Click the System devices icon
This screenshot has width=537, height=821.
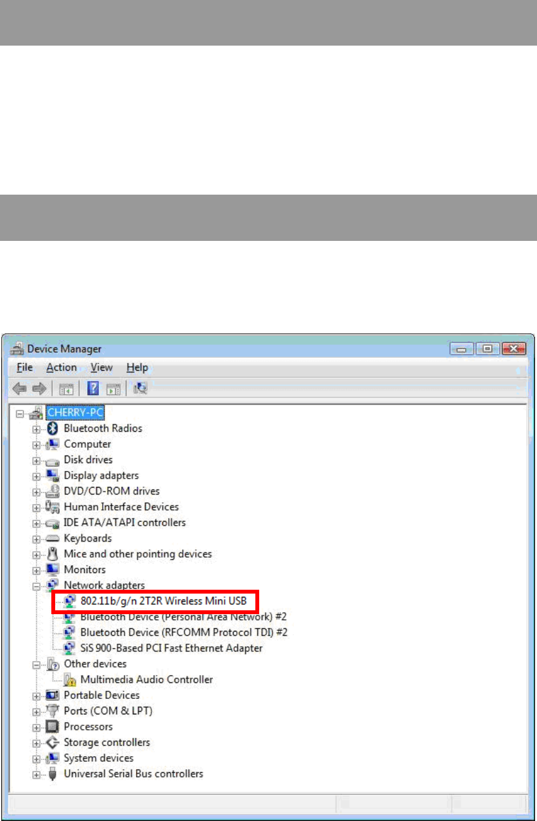pos(53,758)
